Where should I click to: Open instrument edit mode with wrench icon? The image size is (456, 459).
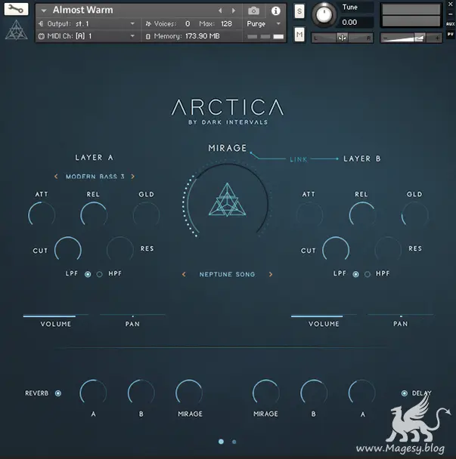tap(16, 9)
